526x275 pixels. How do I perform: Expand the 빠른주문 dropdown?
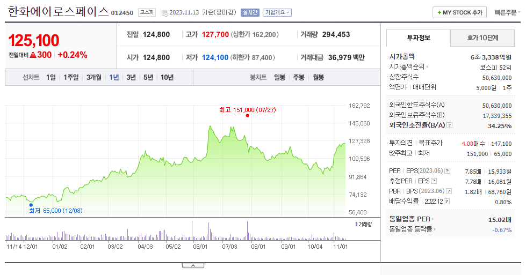coord(508,12)
